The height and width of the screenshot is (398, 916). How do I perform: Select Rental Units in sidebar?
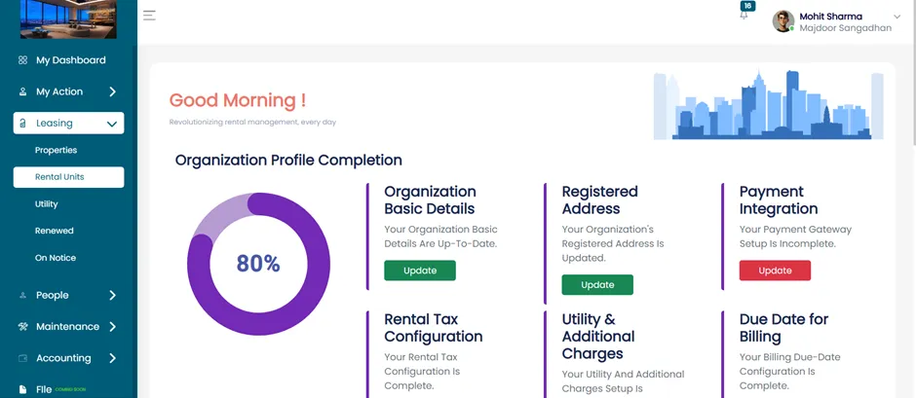point(68,177)
